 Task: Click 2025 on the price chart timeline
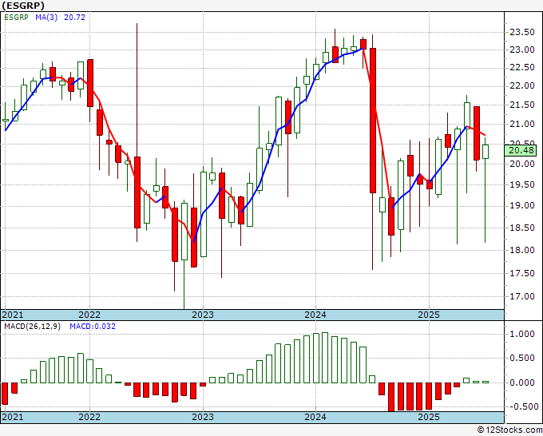[429, 315]
